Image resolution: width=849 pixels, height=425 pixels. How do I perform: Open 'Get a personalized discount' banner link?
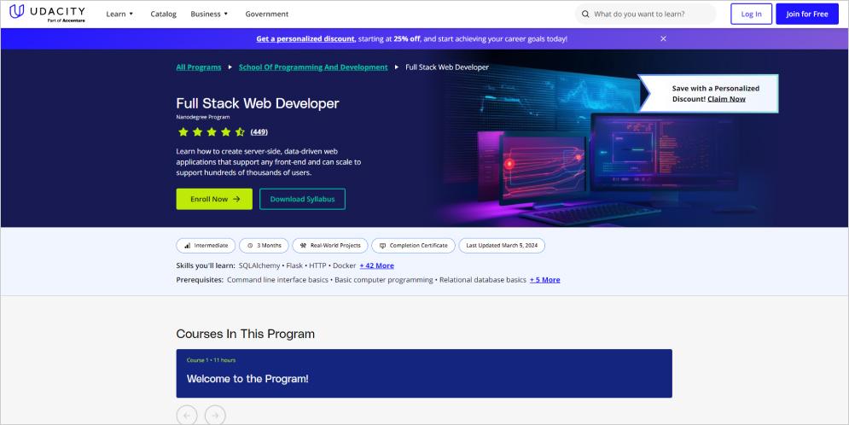(305, 39)
